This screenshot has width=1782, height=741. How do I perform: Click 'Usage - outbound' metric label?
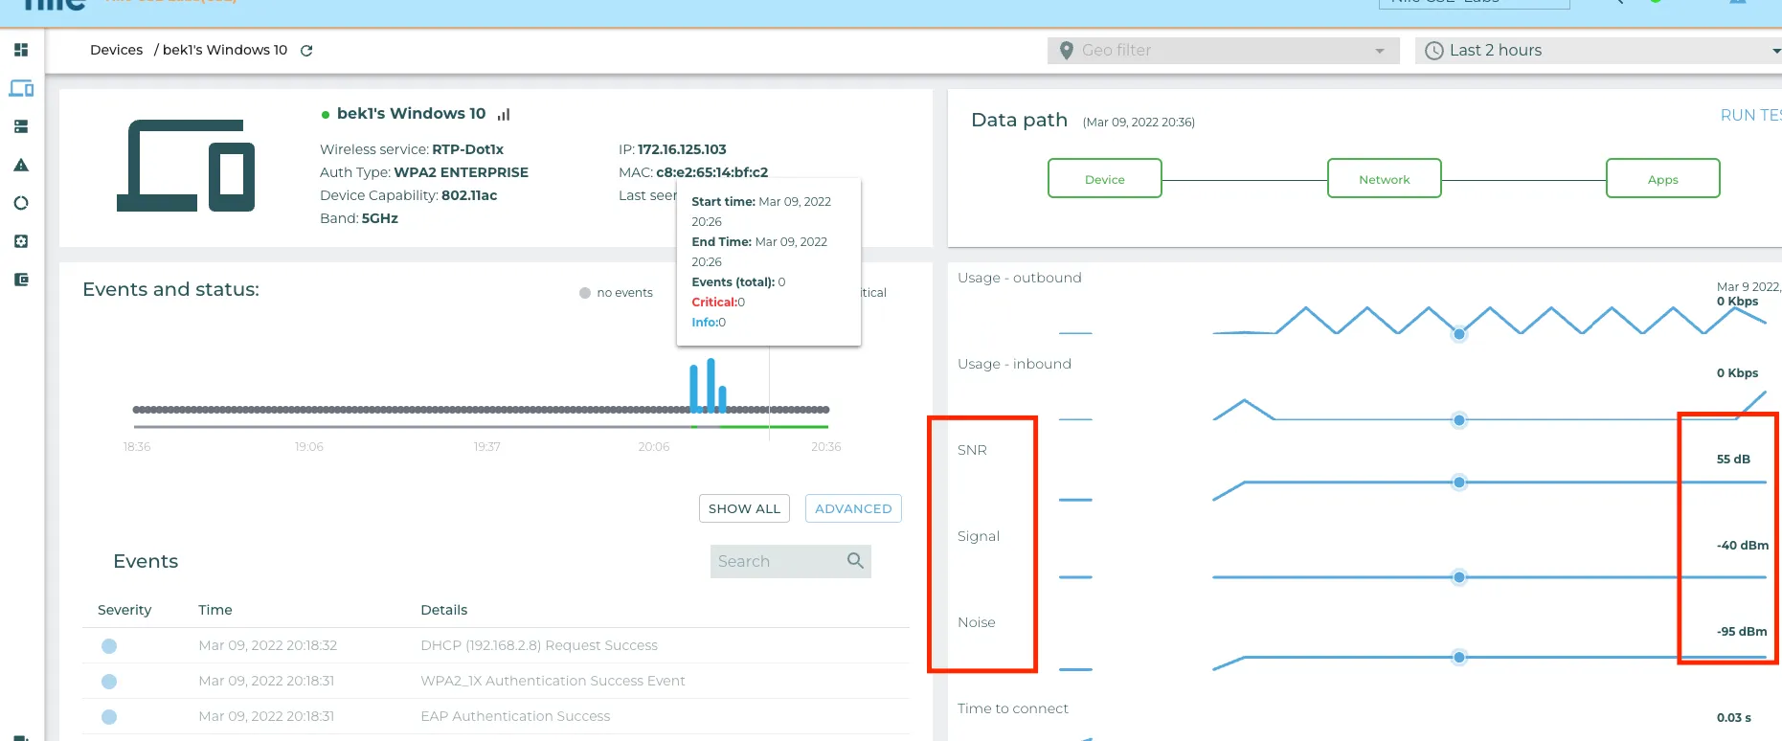[x=1020, y=278]
